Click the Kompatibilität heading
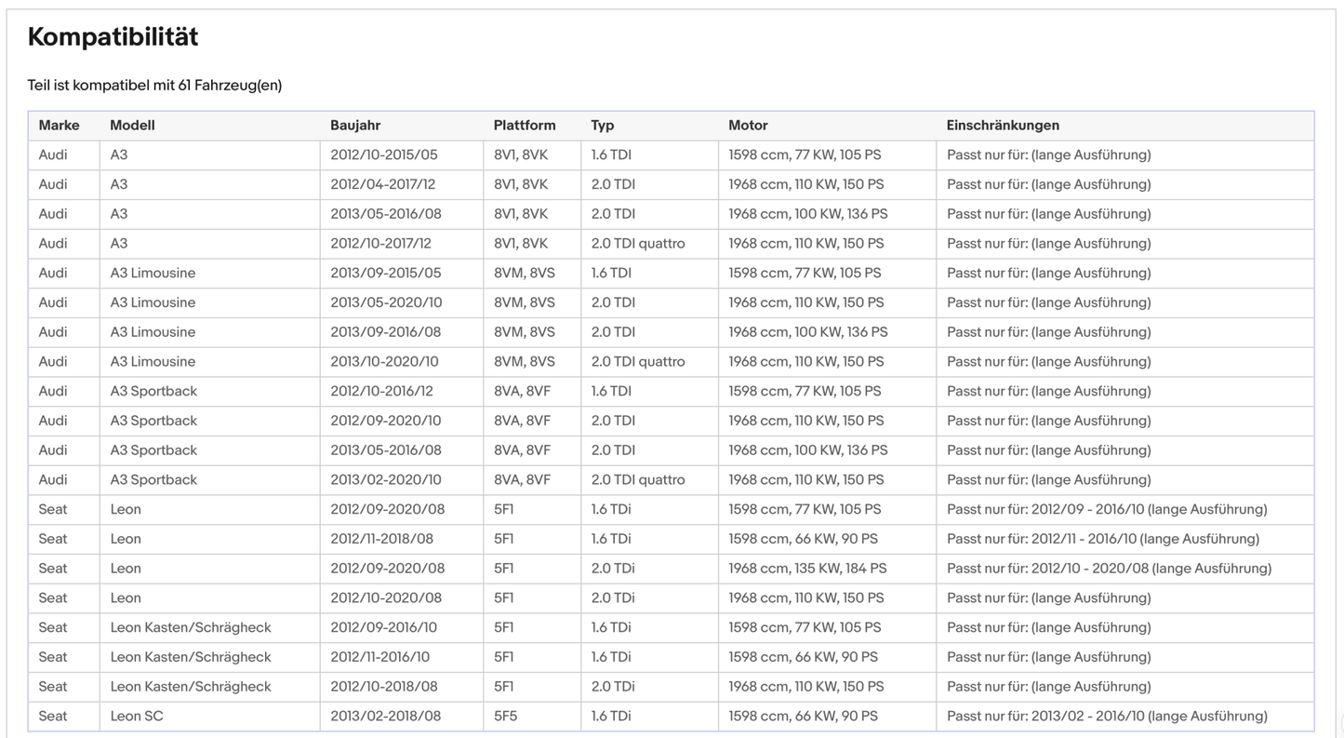The width and height of the screenshot is (1344, 738). pos(113,37)
